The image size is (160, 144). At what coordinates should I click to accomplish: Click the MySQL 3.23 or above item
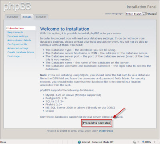pos(73,95)
